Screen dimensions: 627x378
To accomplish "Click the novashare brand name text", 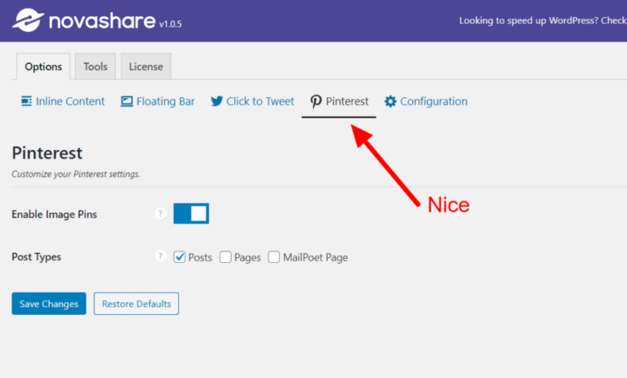I will 102,20.
